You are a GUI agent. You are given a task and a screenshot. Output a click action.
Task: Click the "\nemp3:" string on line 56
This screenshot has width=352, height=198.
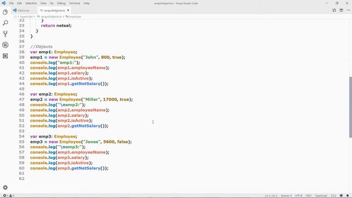(70, 147)
